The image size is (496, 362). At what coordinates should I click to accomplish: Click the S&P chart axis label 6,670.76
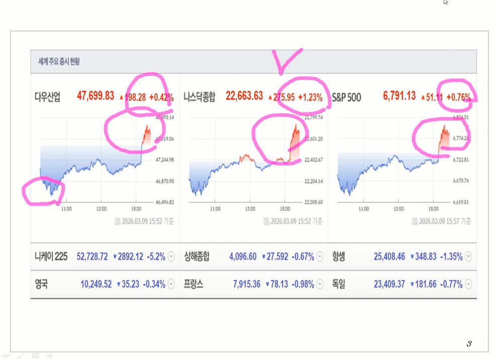click(461, 181)
